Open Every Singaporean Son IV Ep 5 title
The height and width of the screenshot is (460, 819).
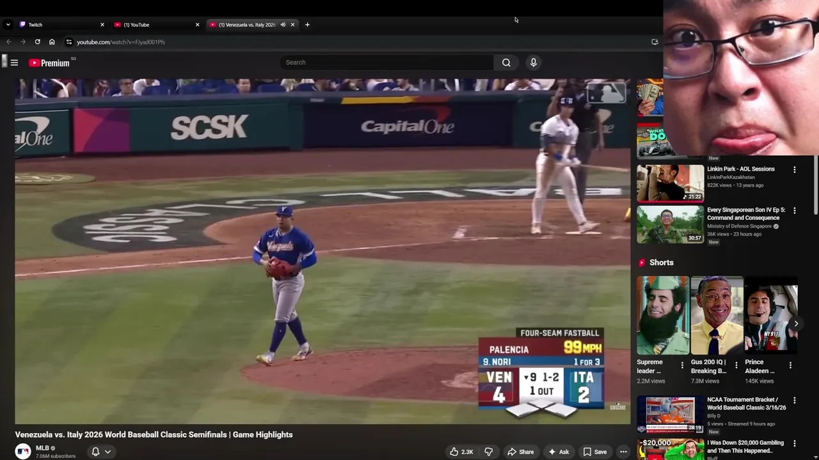[746, 214]
